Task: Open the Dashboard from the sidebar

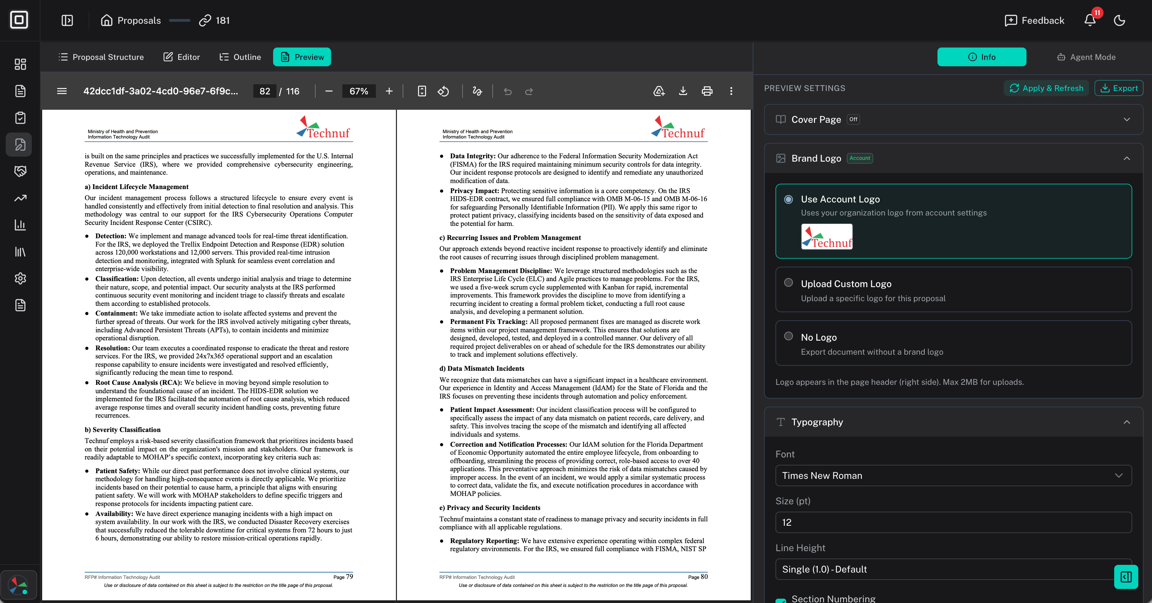Action: (x=20, y=64)
